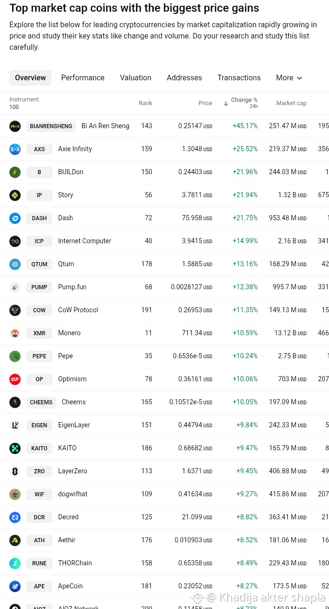This screenshot has height=609, width=329.
Task: Click the Rank column header
Action: pyautogui.click(x=145, y=103)
